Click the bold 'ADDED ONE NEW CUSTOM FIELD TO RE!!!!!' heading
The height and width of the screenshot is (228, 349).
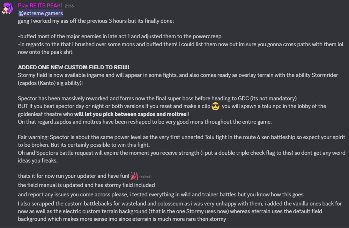tap(73, 67)
